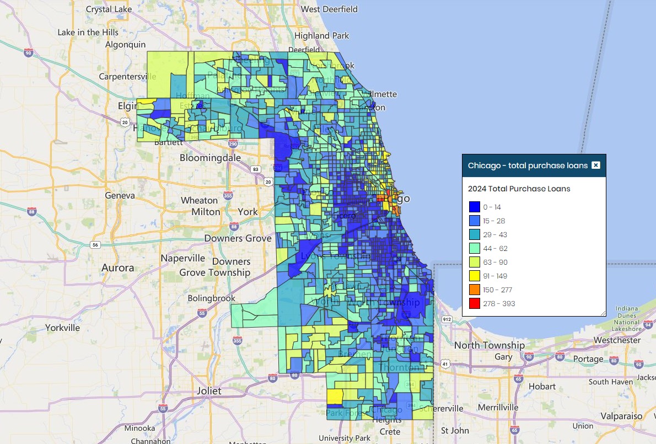656x444 pixels.
Task: Click the I-290 highway shield
Action: tap(233, 144)
